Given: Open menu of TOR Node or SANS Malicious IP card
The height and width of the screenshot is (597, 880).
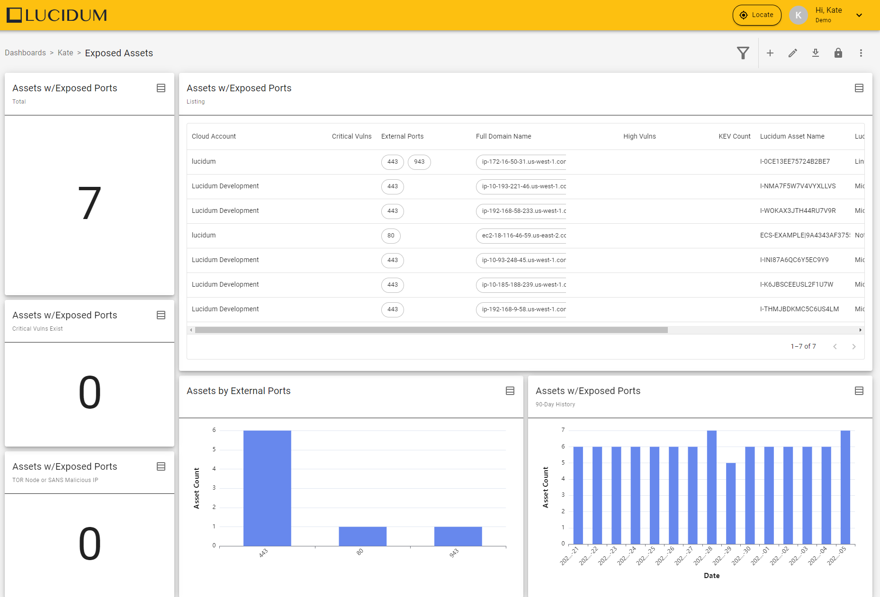Looking at the screenshot, I should pos(161,466).
